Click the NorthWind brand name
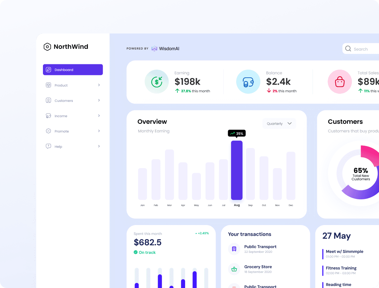This screenshot has height=288, width=379. coord(71,47)
